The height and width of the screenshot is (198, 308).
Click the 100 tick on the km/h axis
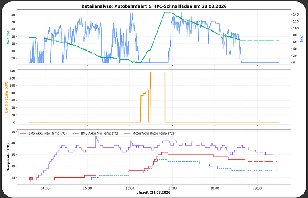295,28
